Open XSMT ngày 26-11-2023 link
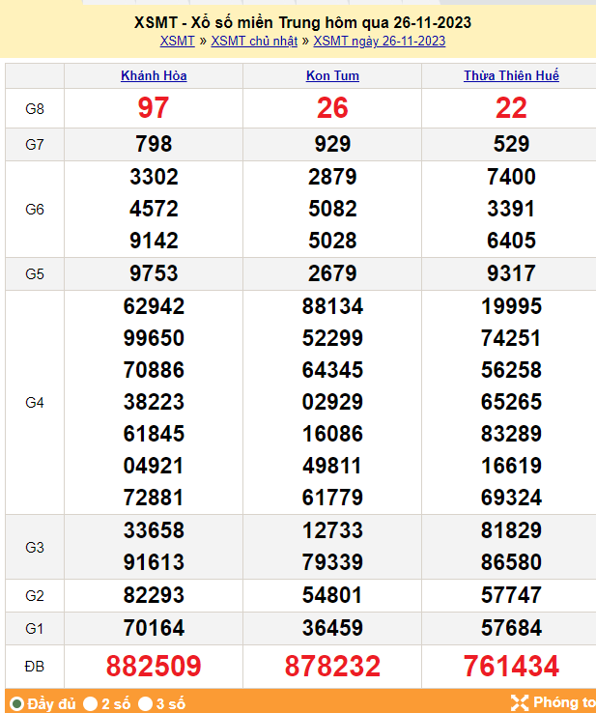Viewport: 596px width, 713px height. (x=380, y=41)
